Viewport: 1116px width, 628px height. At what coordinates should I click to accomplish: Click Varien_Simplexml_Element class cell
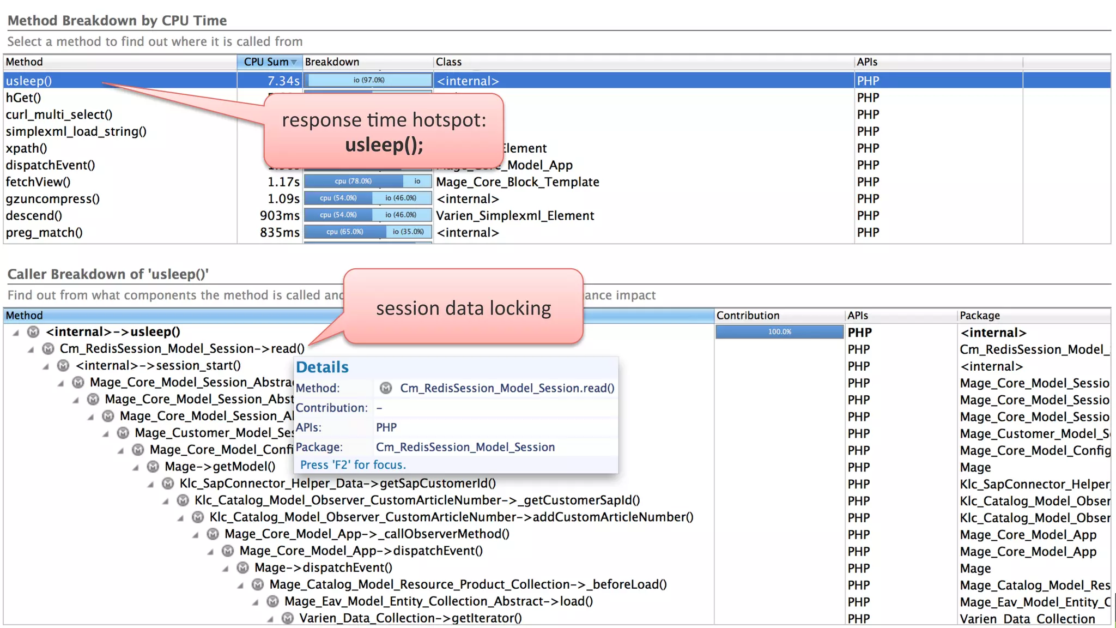(515, 216)
